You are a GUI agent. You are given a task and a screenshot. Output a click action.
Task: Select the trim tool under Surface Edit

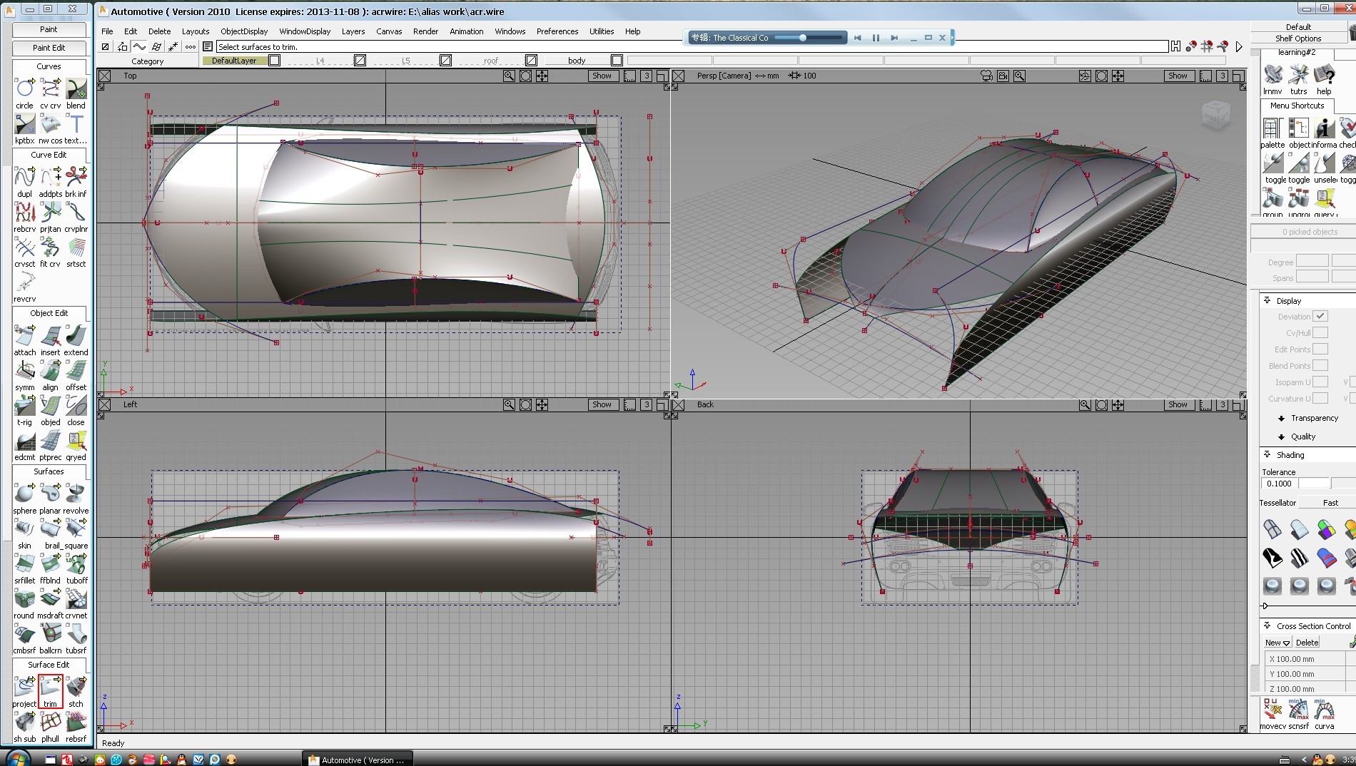pyautogui.click(x=50, y=687)
